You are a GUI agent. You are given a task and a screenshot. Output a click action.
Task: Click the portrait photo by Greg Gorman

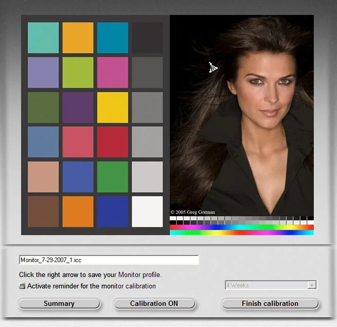tap(242, 115)
